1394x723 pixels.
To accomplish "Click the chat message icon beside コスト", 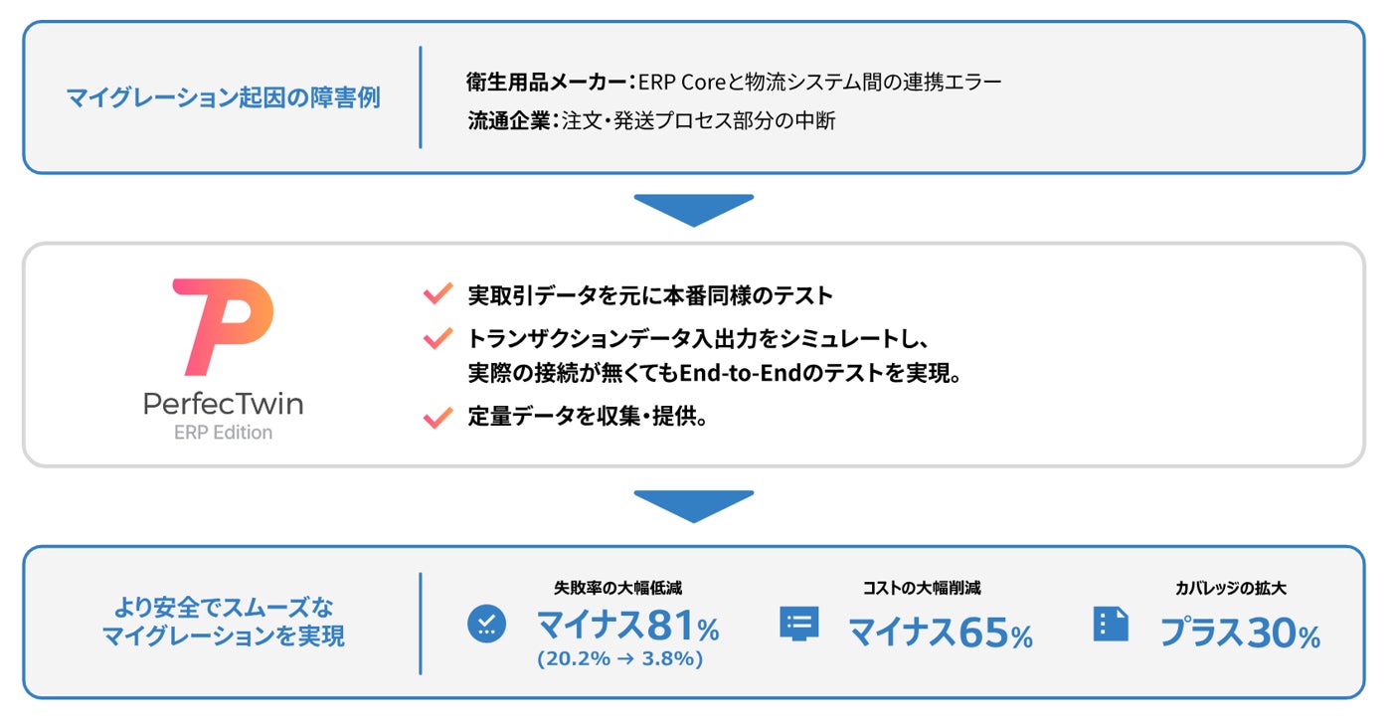I will [x=798, y=624].
